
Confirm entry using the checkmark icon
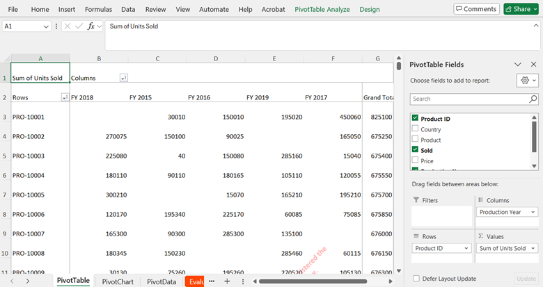click(79, 26)
